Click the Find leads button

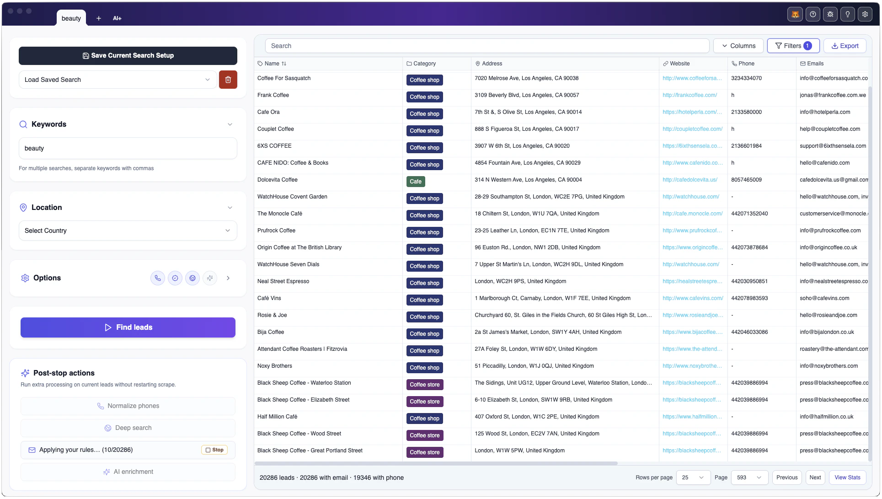tap(128, 327)
